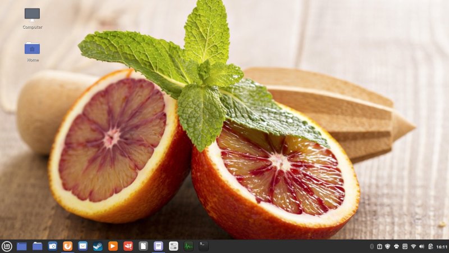Open the settings toggles app in taskbar

click(174, 246)
